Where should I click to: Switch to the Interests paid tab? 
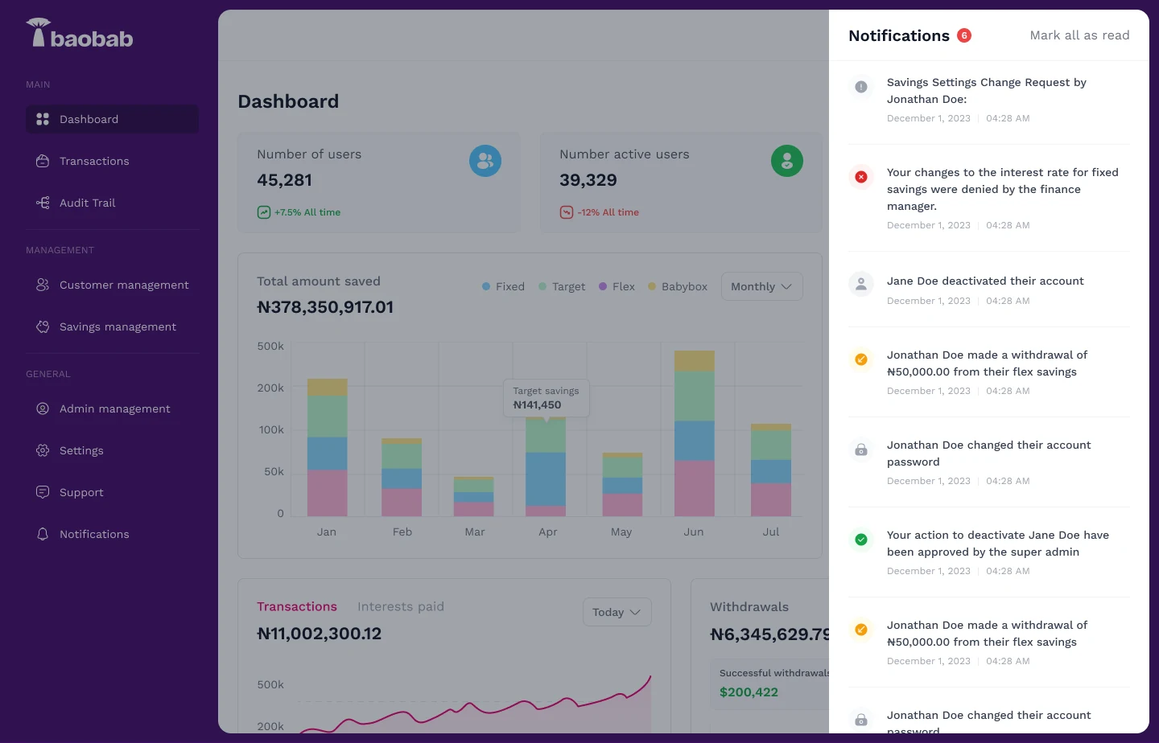[x=401, y=606]
